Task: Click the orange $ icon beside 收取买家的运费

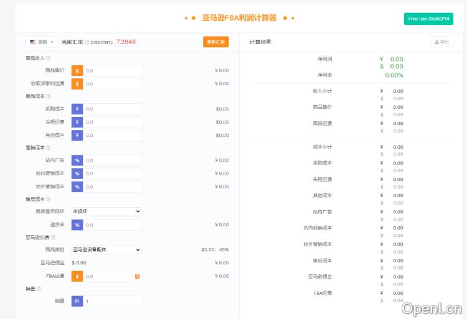Action: point(77,84)
